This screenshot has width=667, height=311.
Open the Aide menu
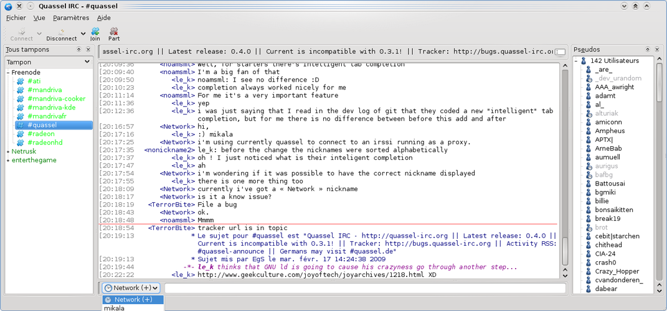point(104,18)
